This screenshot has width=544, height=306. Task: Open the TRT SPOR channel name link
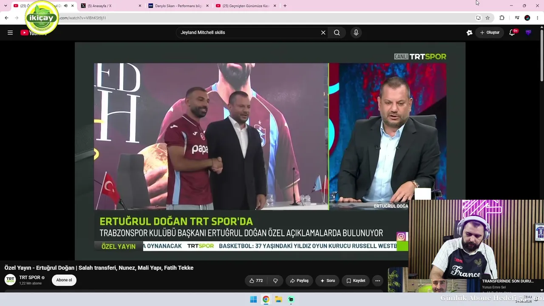pyautogui.click(x=30, y=278)
